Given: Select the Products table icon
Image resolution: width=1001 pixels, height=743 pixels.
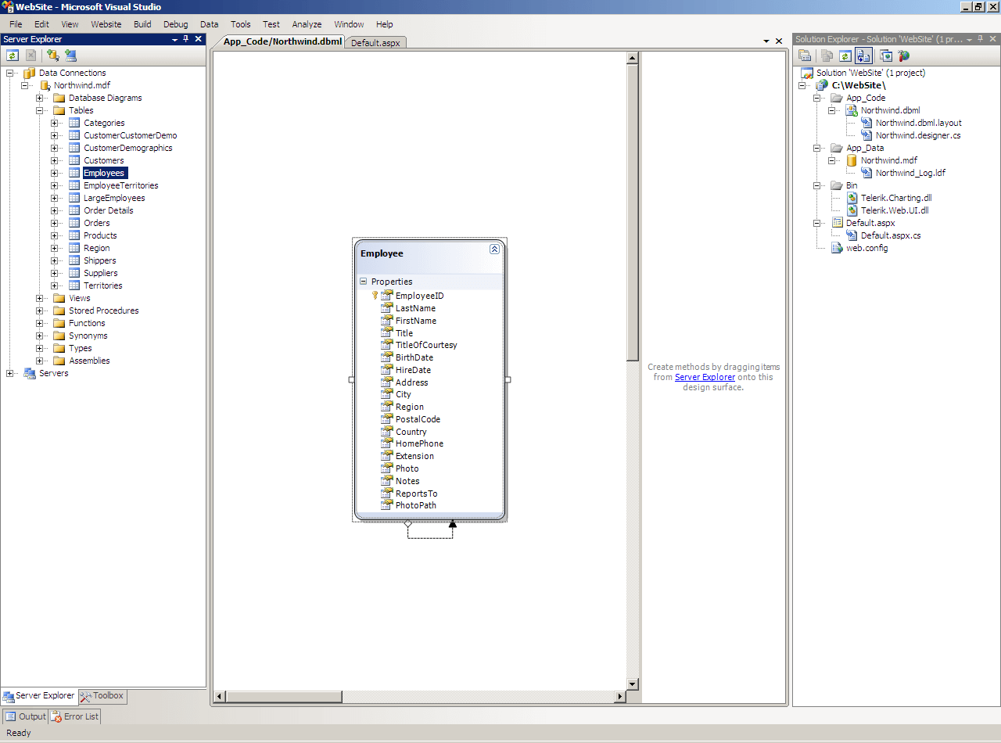Looking at the screenshot, I should click(74, 235).
